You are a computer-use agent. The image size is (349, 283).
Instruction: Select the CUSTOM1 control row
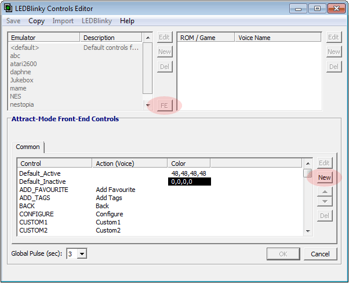tap(160, 222)
